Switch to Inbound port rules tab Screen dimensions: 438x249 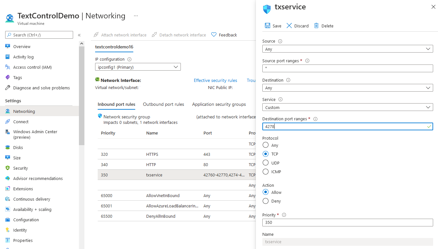pyautogui.click(x=116, y=105)
